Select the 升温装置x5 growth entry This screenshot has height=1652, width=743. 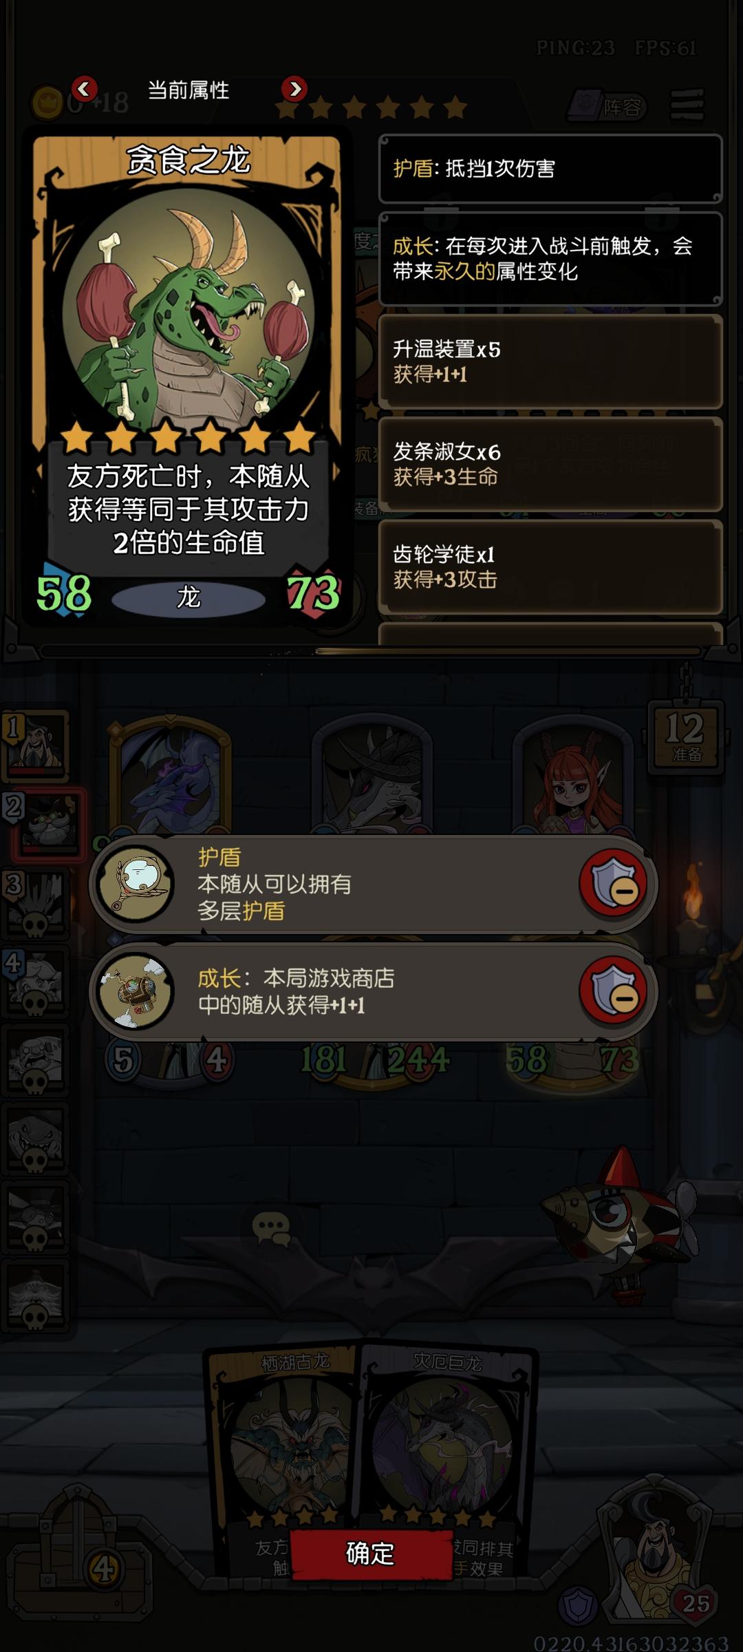click(550, 361)
